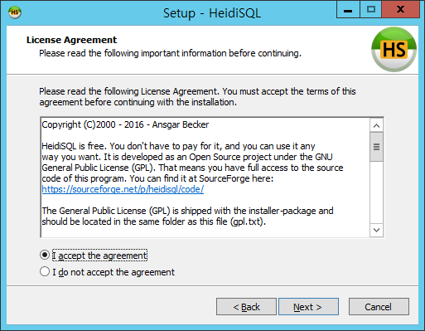Click inside the license agreement text box
Screen dimensions: 425x331
point(205,178)
